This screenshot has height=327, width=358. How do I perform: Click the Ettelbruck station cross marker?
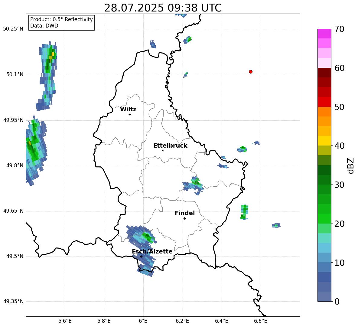pyautogui.click(x=163, y=151)
